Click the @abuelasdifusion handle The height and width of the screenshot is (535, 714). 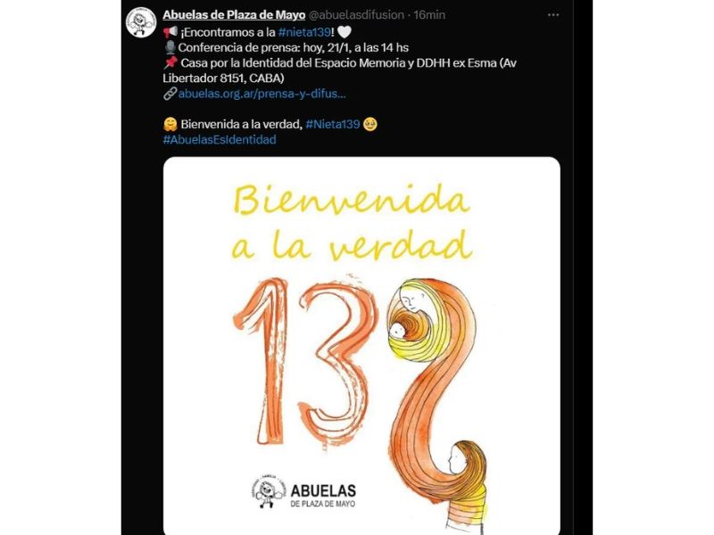click(356, 15)
